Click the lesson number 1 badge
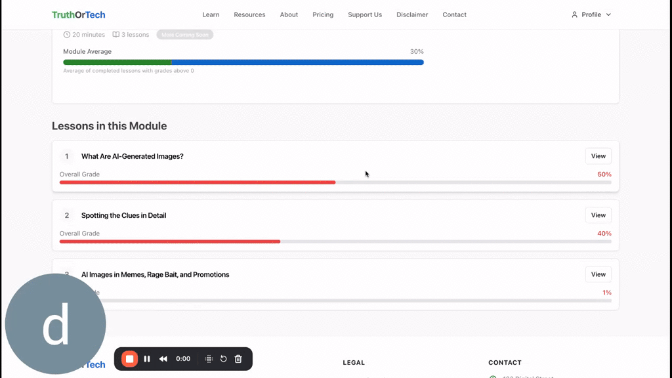Screen dimensions: 672x378 point(66,156)
